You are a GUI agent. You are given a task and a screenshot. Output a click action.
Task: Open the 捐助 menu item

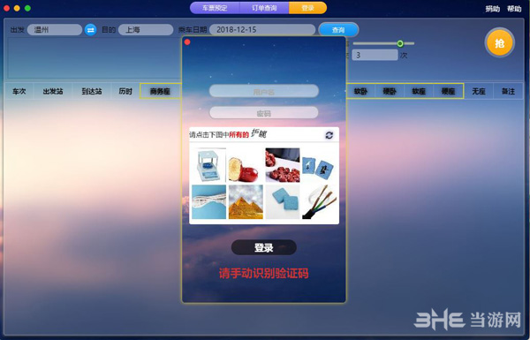click(493, 9)
